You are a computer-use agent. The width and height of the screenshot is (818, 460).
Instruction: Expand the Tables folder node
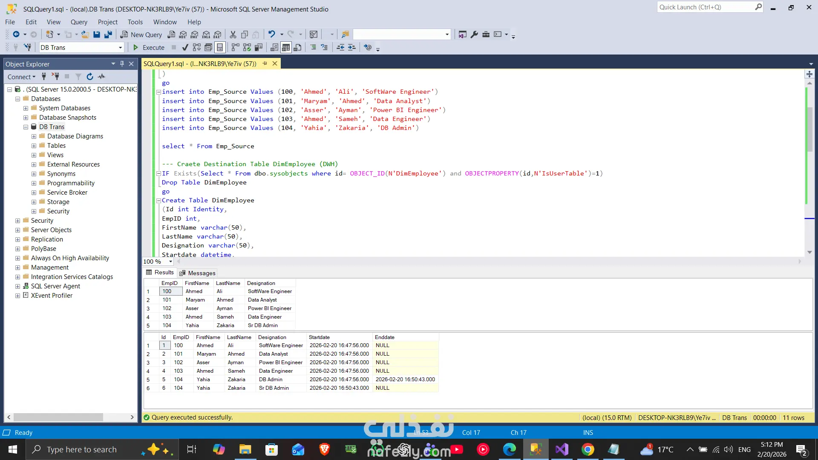[34, 146]
